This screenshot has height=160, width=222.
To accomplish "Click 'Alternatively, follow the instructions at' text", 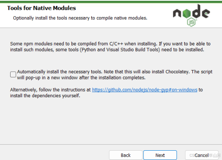I will [x=50, y=90].
